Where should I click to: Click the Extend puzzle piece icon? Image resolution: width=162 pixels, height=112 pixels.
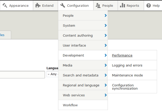(x=38, y=5)
